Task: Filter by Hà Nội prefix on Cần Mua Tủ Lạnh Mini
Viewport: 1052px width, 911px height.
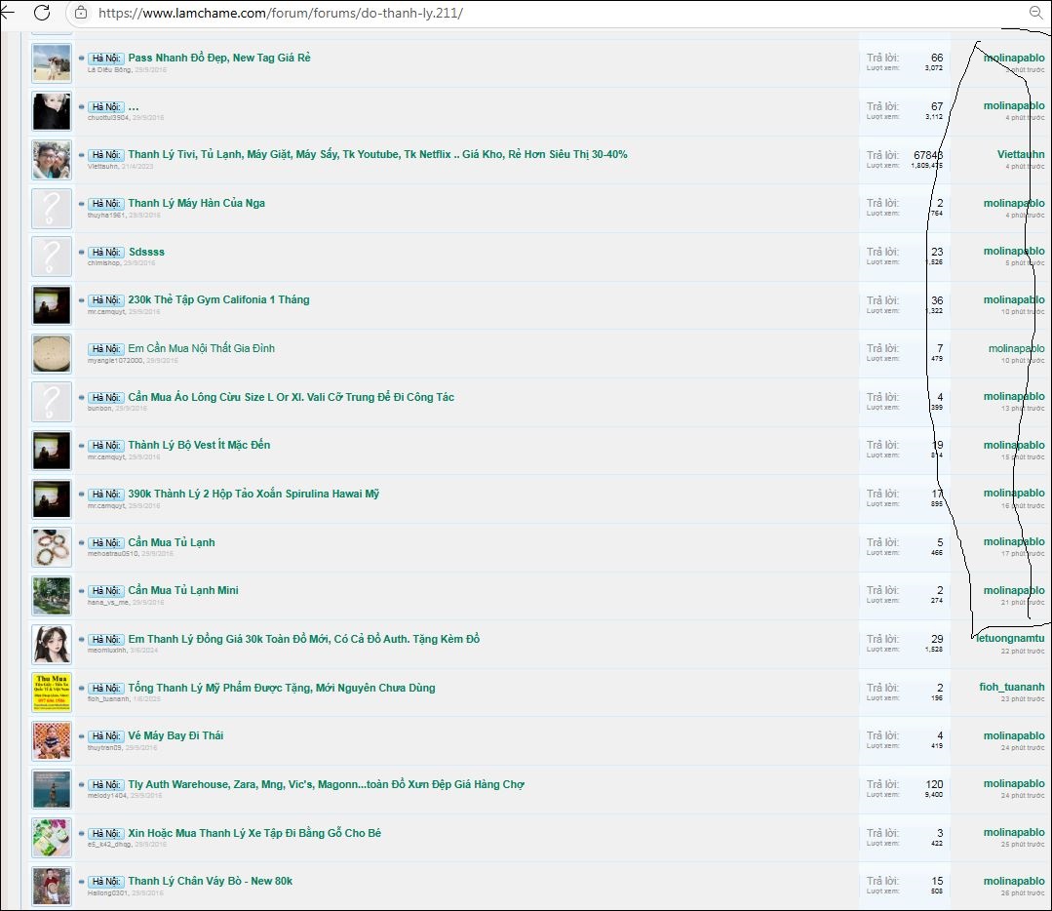Action: click(x=106, y=591)
